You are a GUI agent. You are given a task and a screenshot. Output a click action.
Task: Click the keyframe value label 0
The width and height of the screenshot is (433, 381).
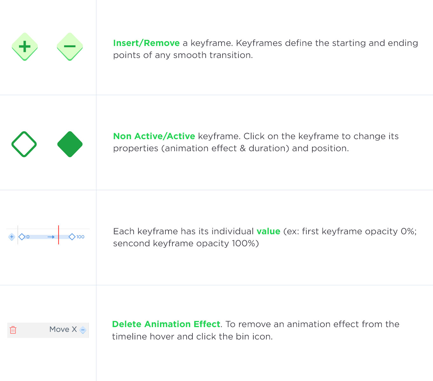[x=28, y=237]
